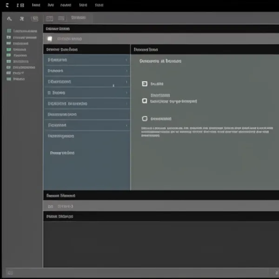Click the green icon of the last sidebar item
Screen dimensions: 279x279
click(x=8, y=79)
